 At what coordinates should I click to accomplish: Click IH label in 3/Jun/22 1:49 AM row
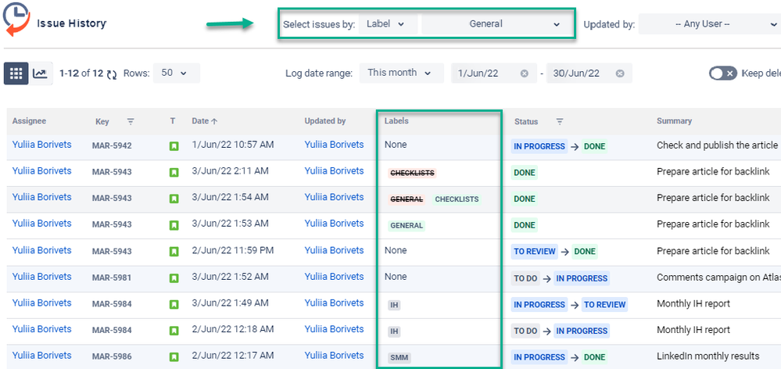tap(395, 305)
